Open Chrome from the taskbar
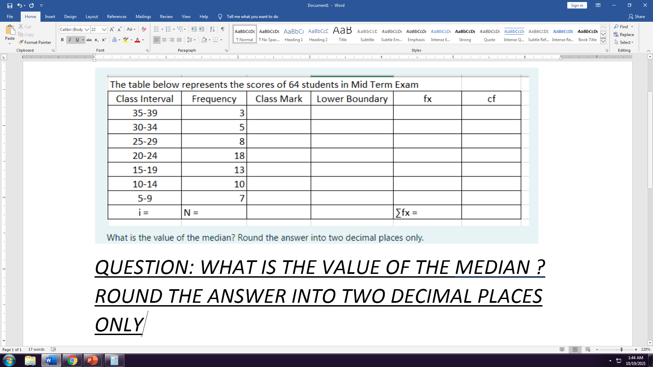Viewport: 653px width, 367px height. (72, 360)
